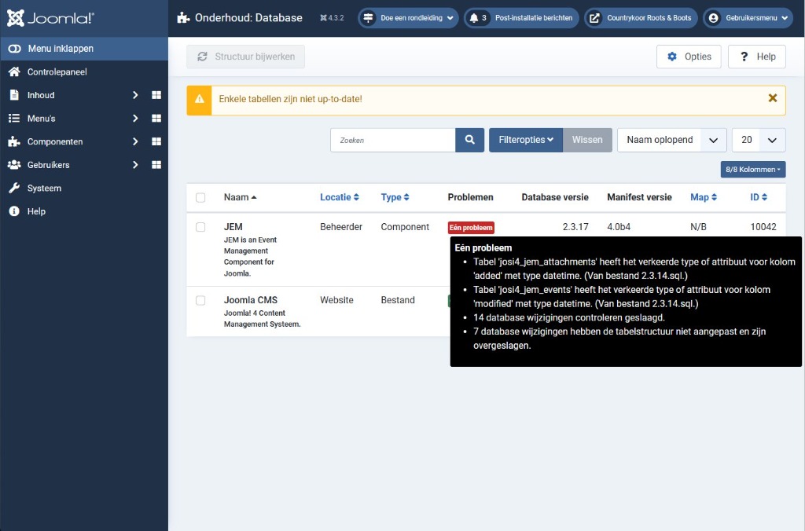Click the Structuur bijwerken button

245,57
